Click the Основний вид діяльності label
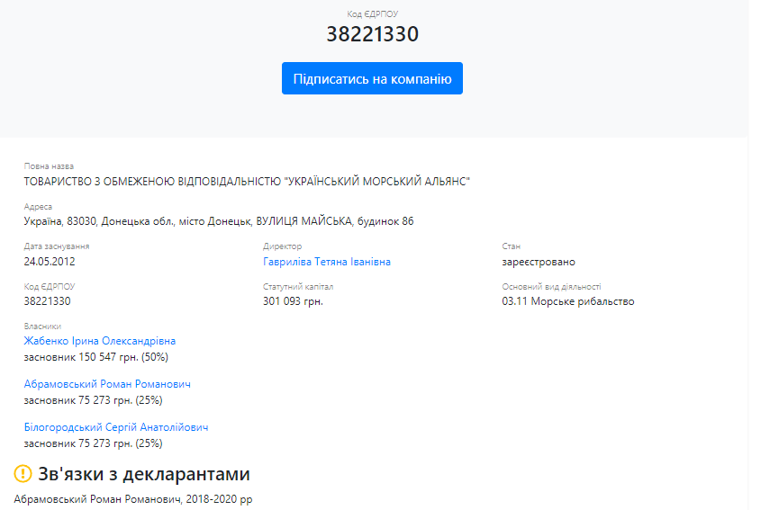Viewport: 770px width, 510px height. [x=551, y=287]
